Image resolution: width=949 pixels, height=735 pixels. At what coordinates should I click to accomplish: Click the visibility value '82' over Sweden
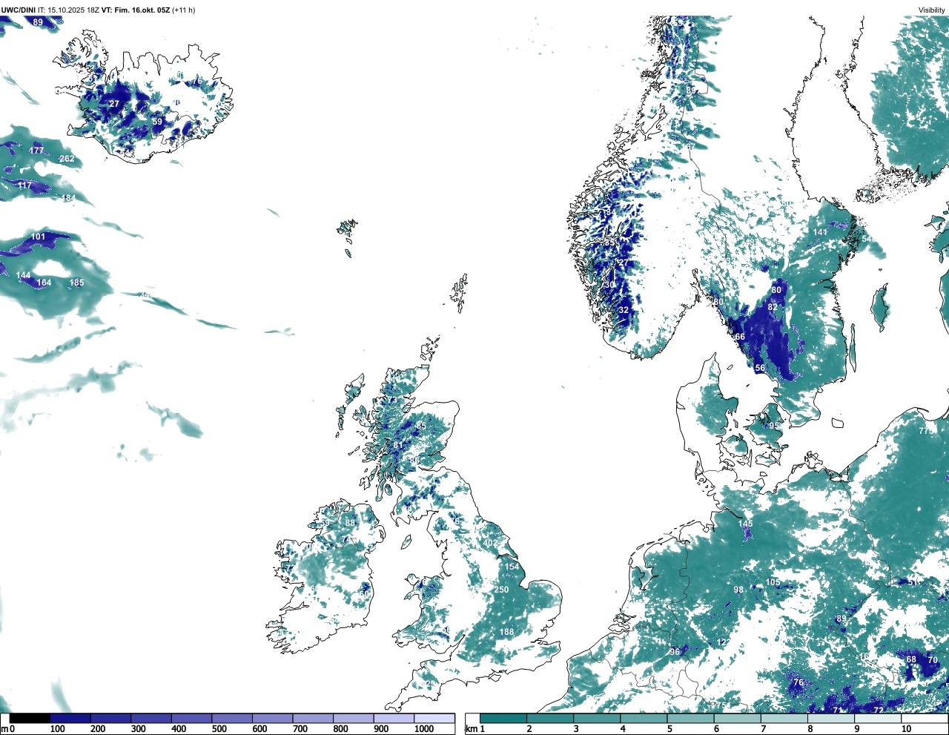(773, 307)
